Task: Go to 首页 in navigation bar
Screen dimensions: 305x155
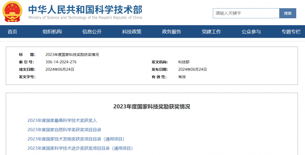Action: [x=13, y=32]
